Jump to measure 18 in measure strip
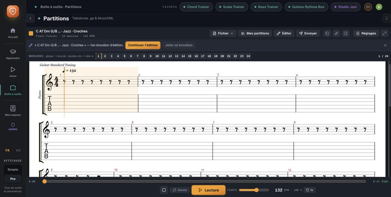This screenshot has width=391, height=197. [209, 56]
